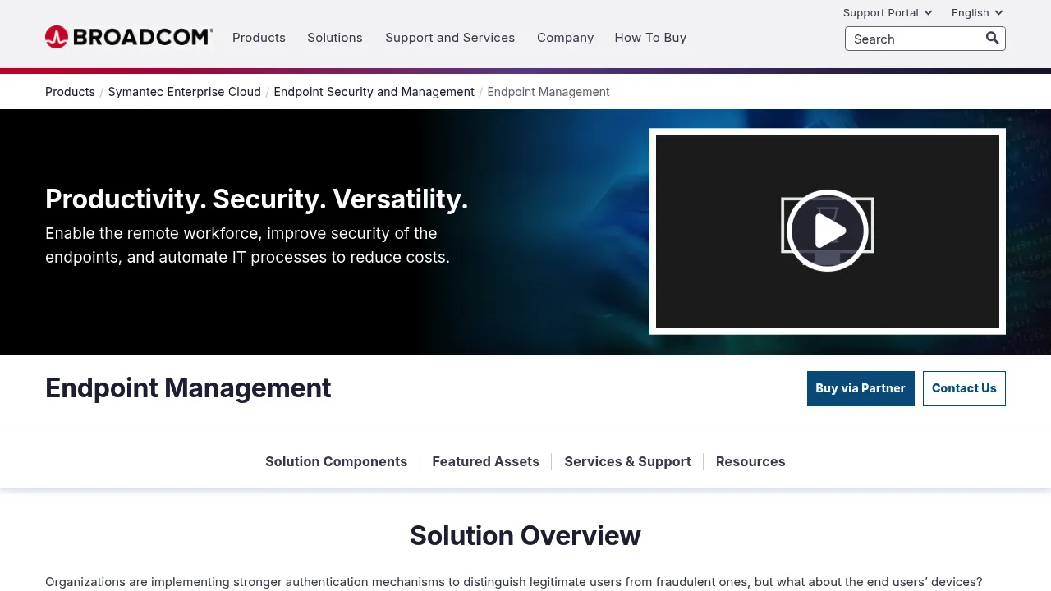Screen dimensions: 1051x591
Task: Go to Symantec Enterprise Cloud breadcrumb
Action: [185, 92]
